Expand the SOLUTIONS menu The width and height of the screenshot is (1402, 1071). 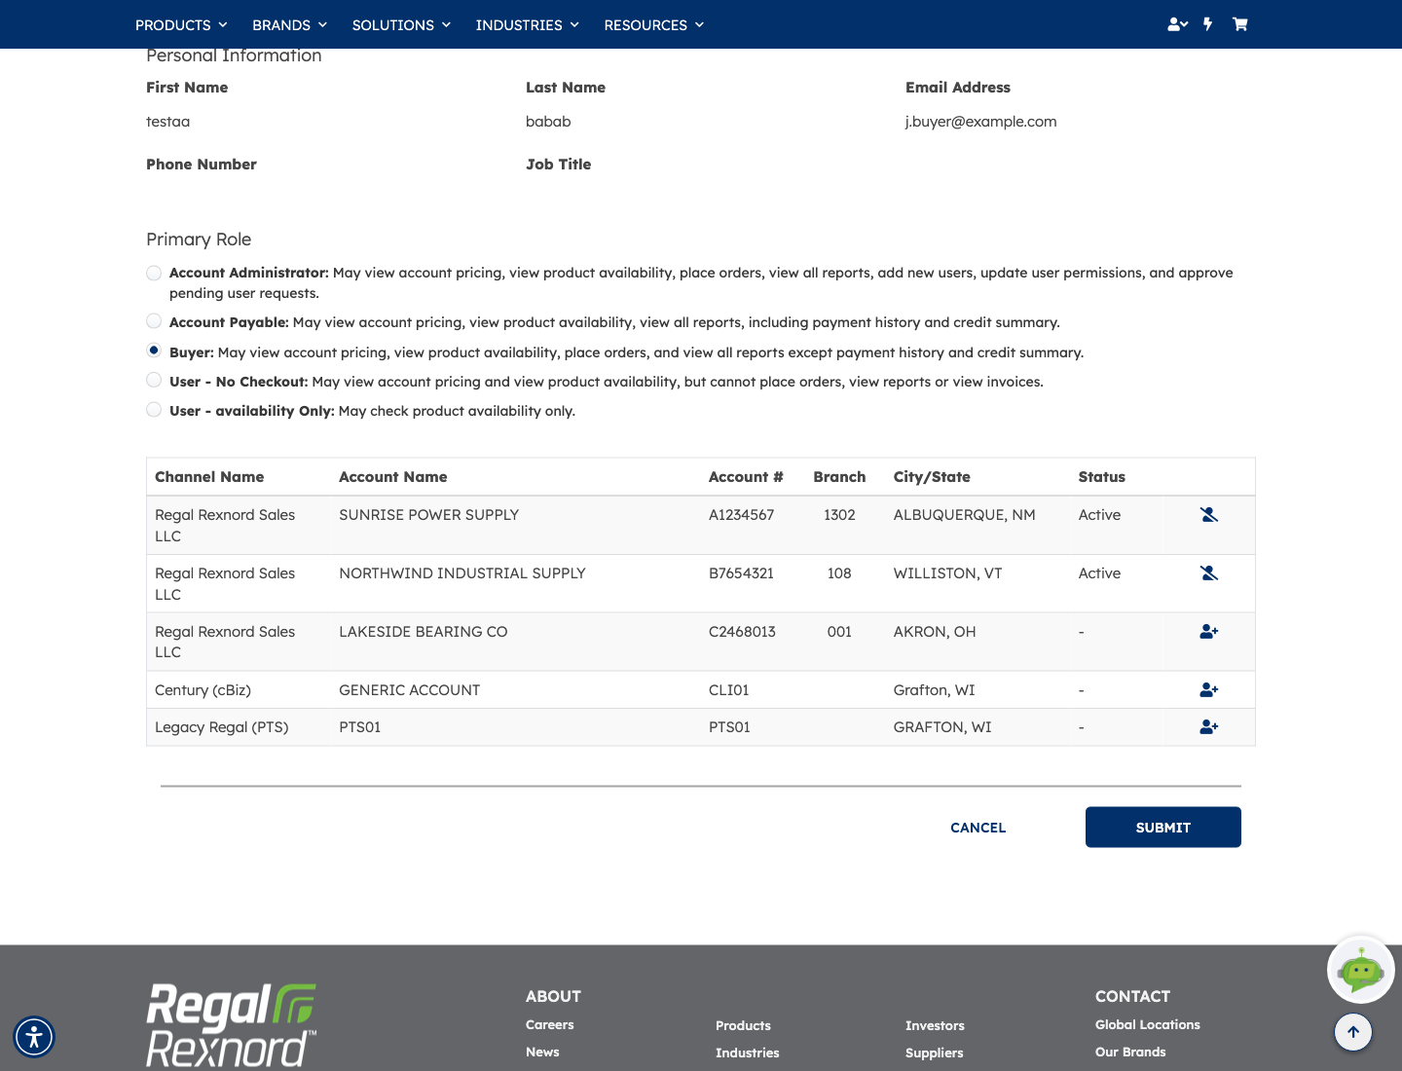pos(401,24)
